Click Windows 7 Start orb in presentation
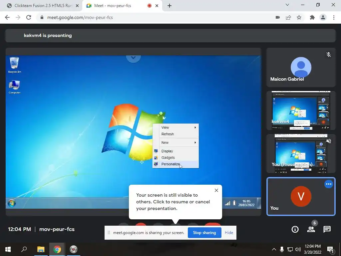Viewport: 341px width, 256px height. (12, 203)
